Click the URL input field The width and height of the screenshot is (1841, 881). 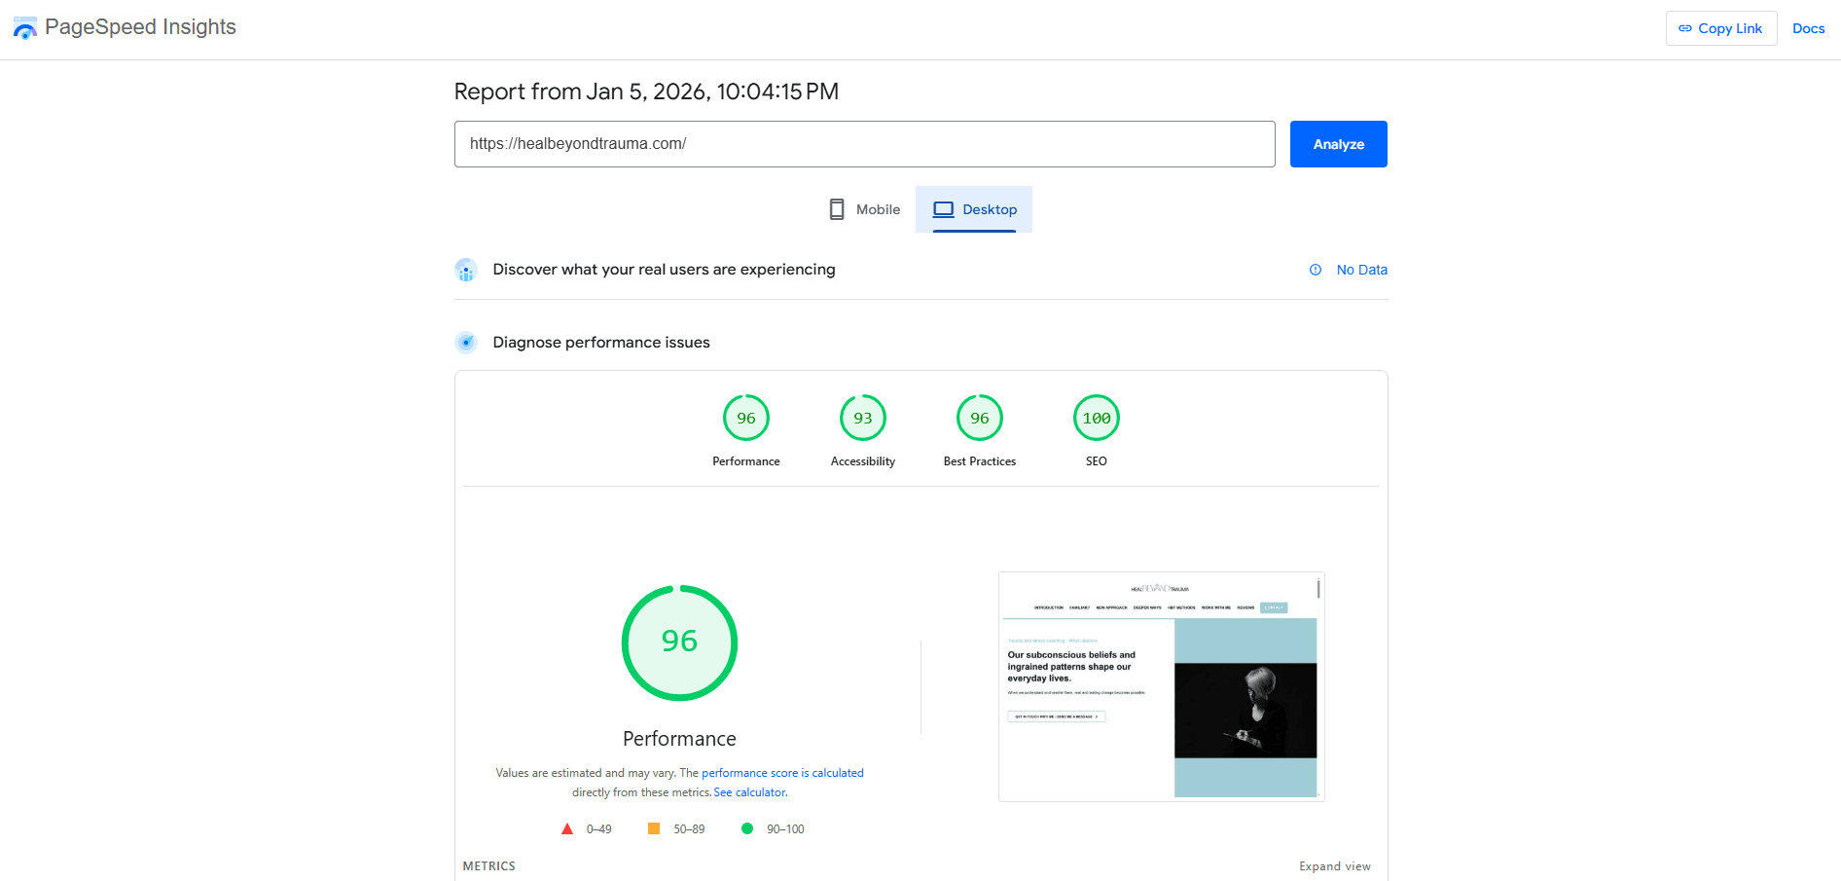[x=864, y=144]
